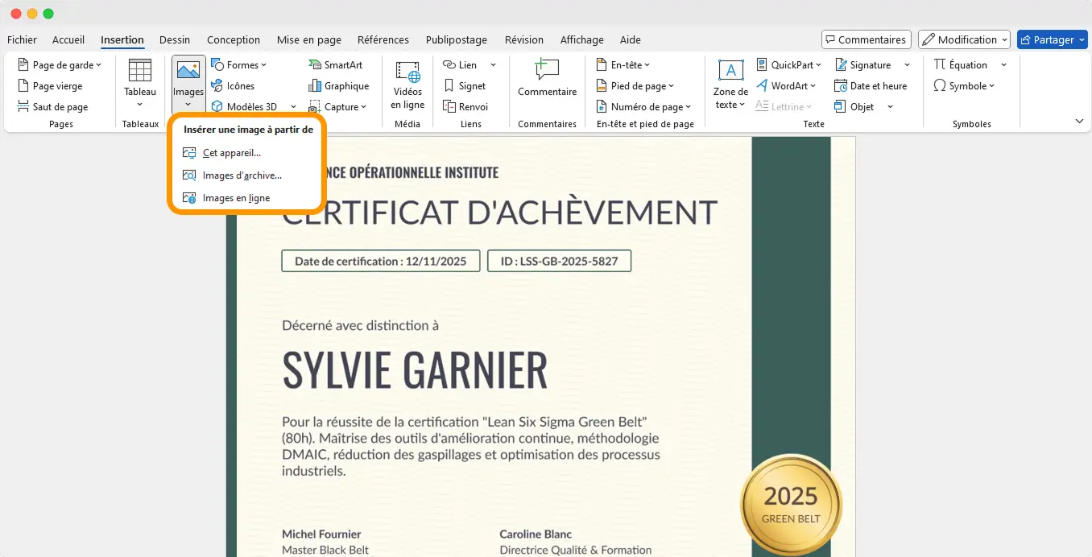Image resolution: width=1092 pixels, height=557 pixels.
Task: Click Vidéos en ligne button
Action: tap(407, 85)
